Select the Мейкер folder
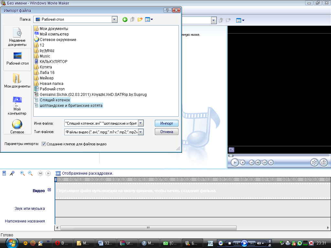The image size is (331, 248). (44, 78)
